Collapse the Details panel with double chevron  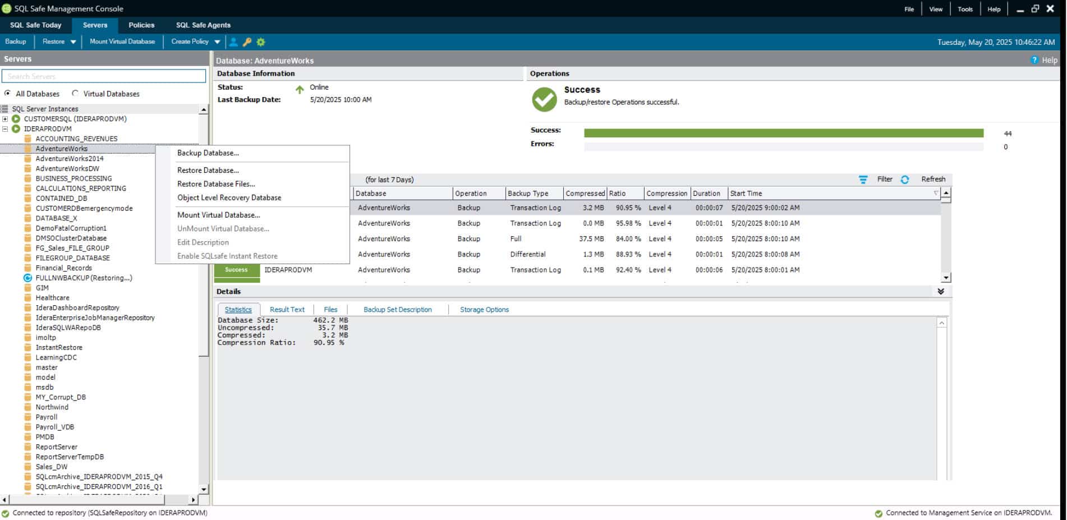click(941, 292)
